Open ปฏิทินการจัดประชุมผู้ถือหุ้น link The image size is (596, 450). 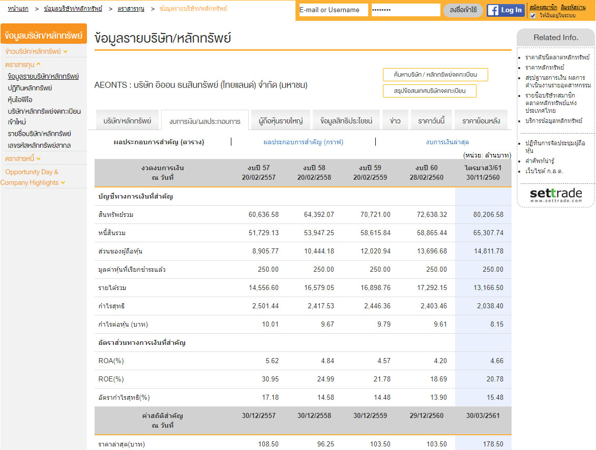pos(555,147)
